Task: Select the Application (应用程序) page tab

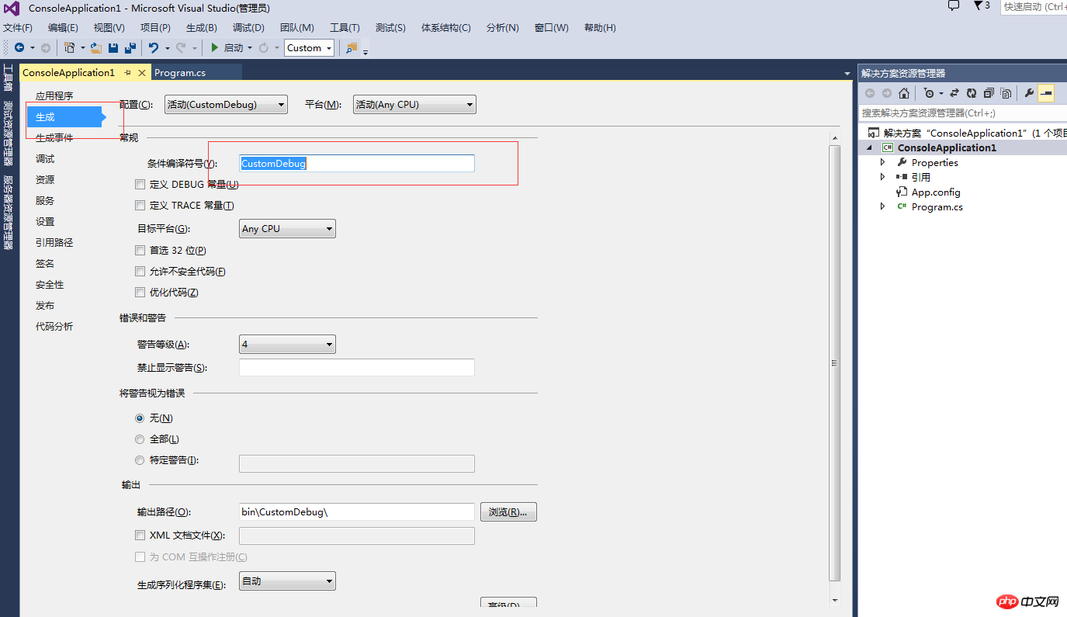Action: click(54, 96)
